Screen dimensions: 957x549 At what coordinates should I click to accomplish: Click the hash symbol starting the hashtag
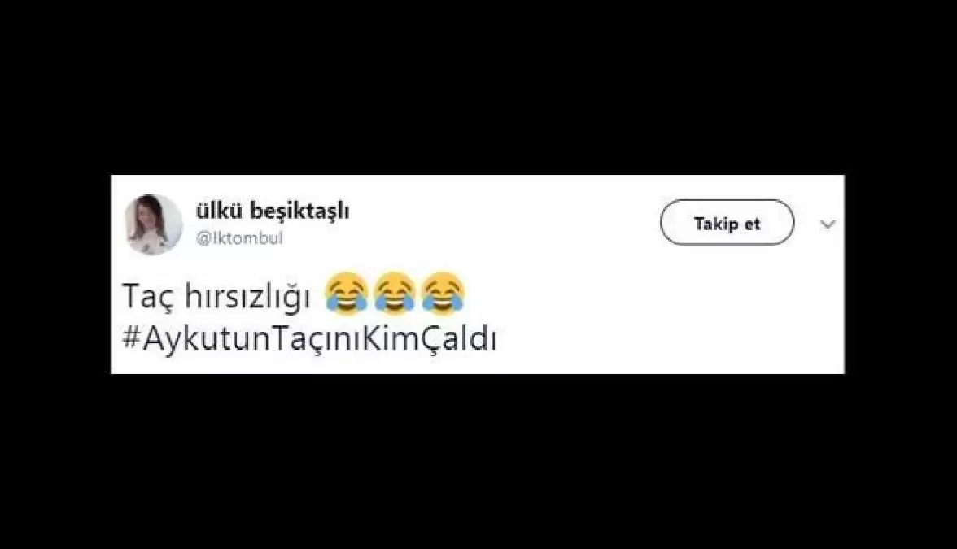[132, 338]
